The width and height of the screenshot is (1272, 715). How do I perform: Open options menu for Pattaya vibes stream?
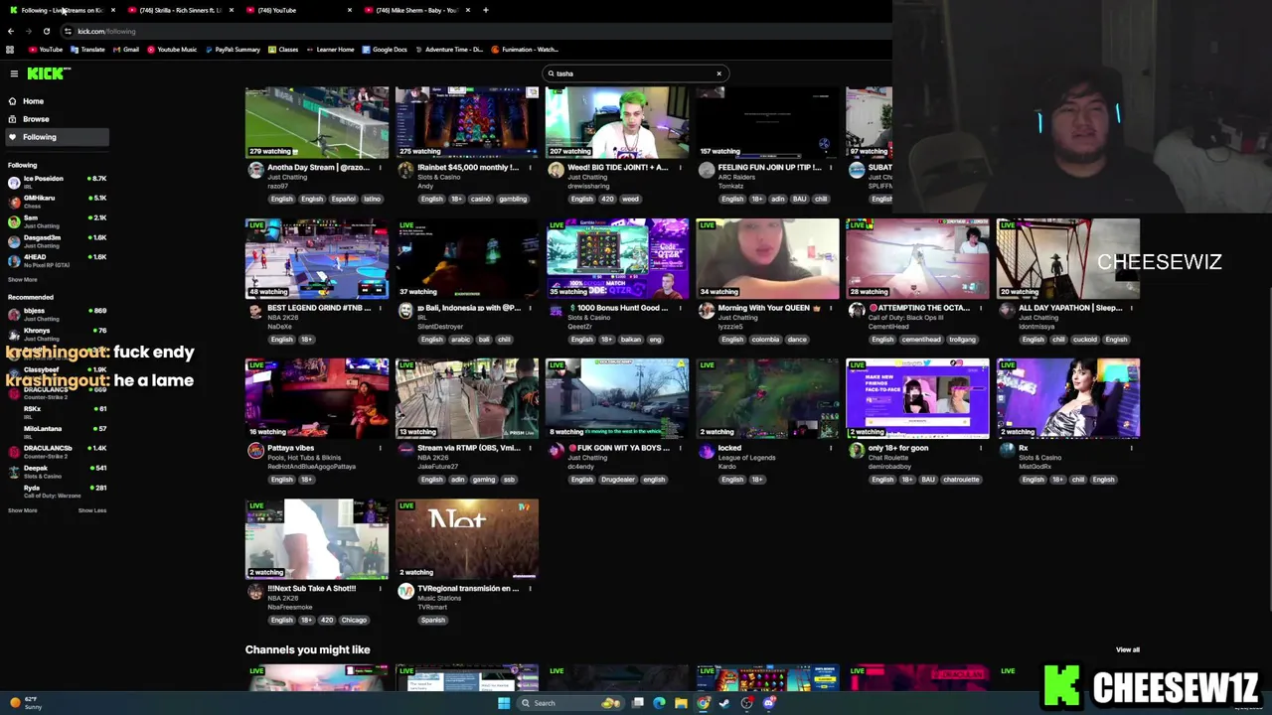380,448
